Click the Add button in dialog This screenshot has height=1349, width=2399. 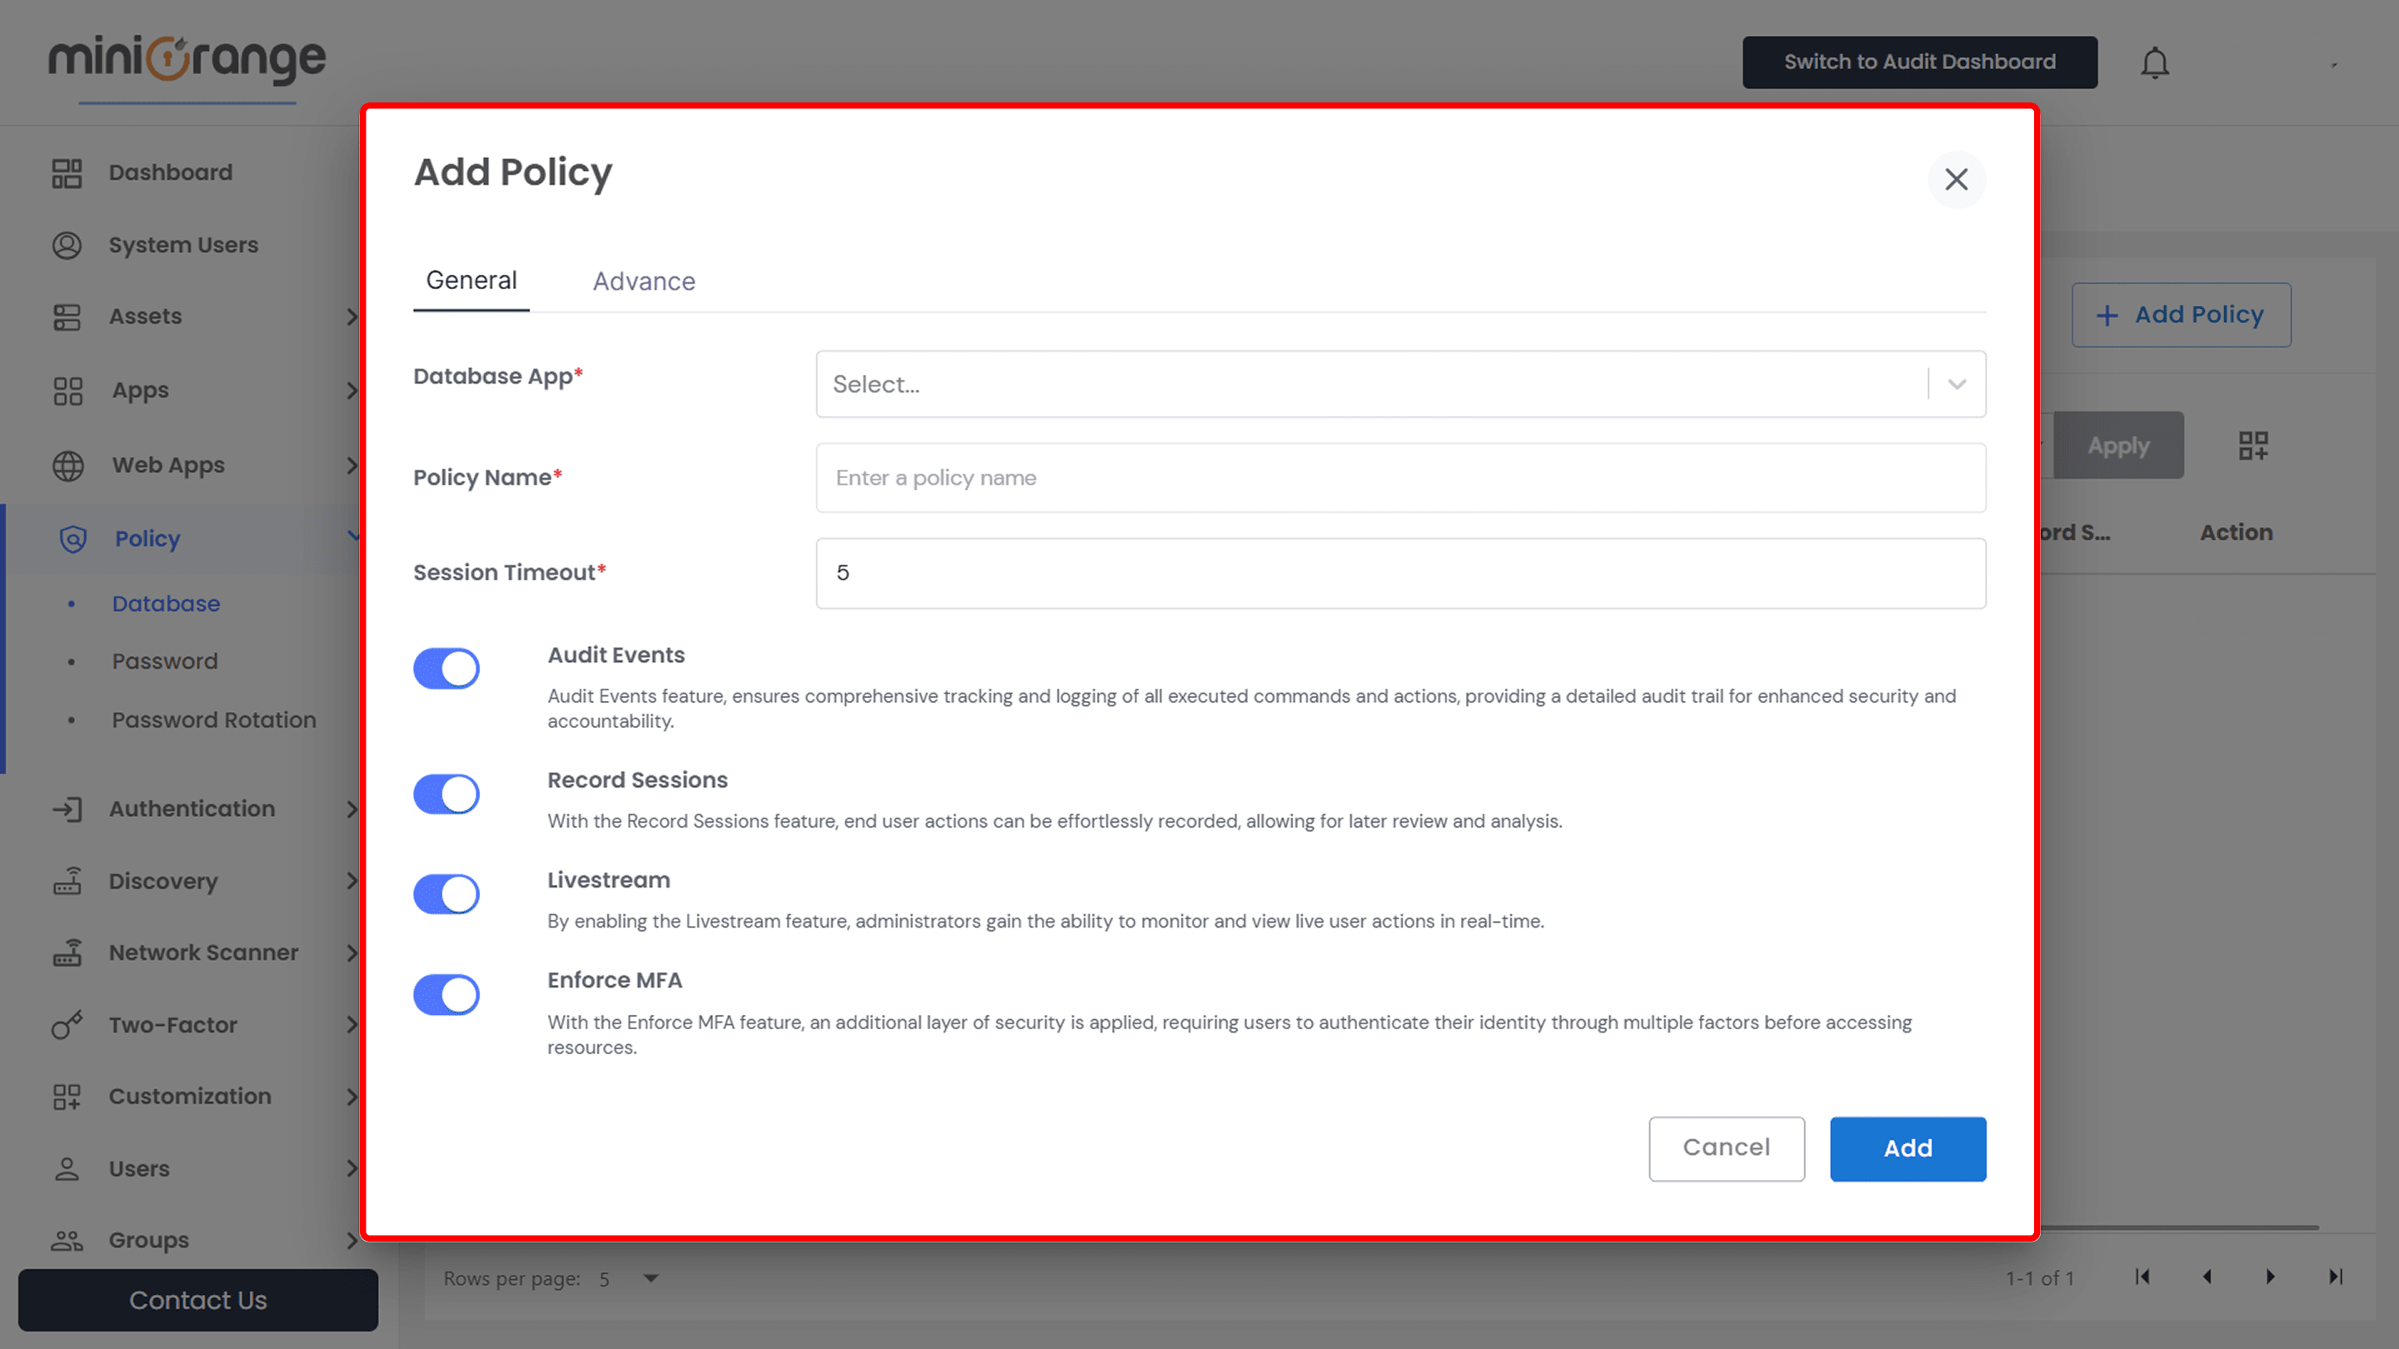1908,1148
